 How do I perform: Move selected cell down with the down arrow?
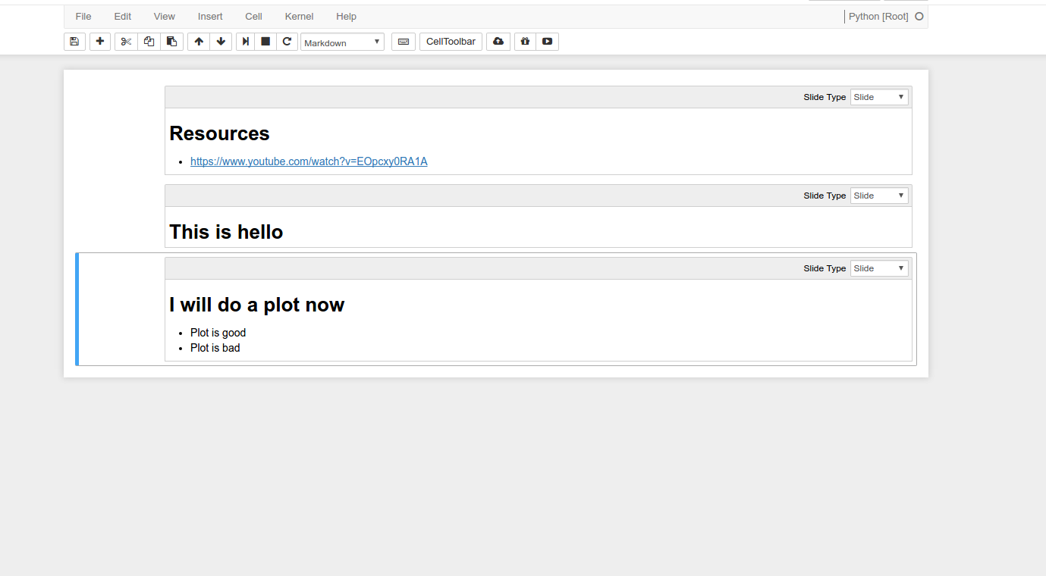(221, 42)
